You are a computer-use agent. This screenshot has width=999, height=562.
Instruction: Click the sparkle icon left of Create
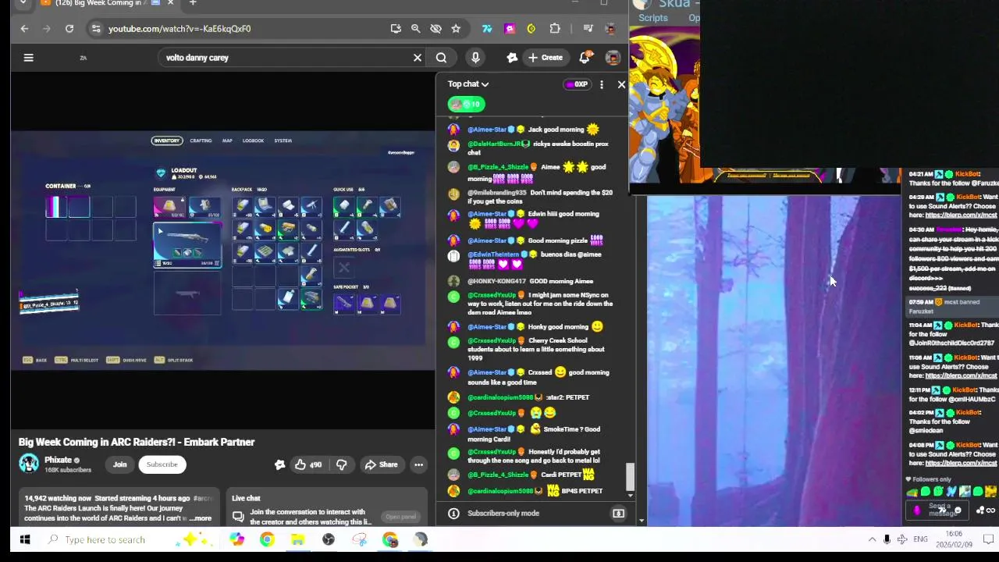(x=512, y=58)
